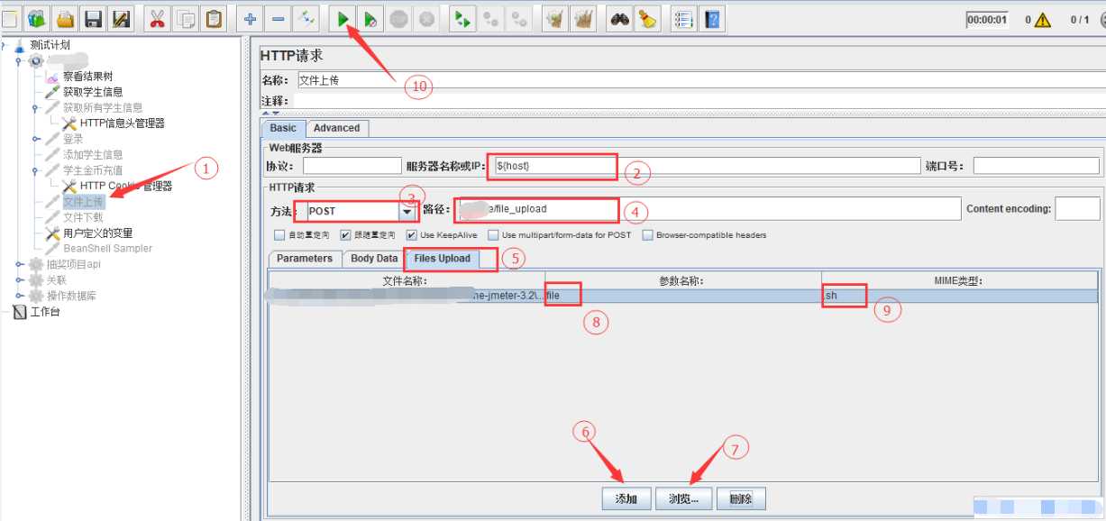Click the 端口号 port input field
Viewport: 1106px width, 521px height.
click(1037, 166)
